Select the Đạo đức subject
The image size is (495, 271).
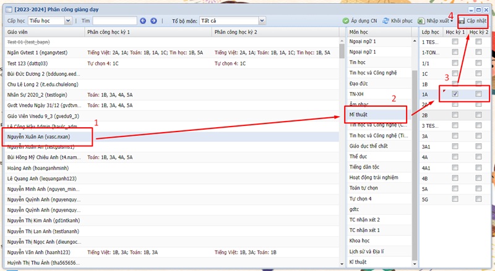358,83
